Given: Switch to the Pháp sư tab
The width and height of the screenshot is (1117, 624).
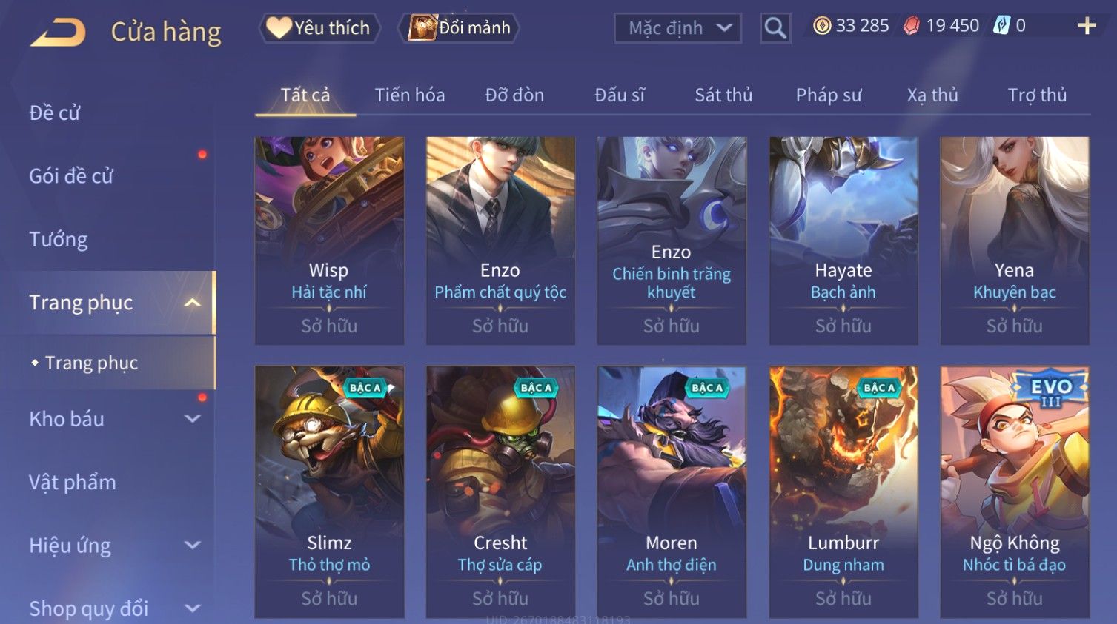Looking at the screenshot, I should tap(829, 95).
